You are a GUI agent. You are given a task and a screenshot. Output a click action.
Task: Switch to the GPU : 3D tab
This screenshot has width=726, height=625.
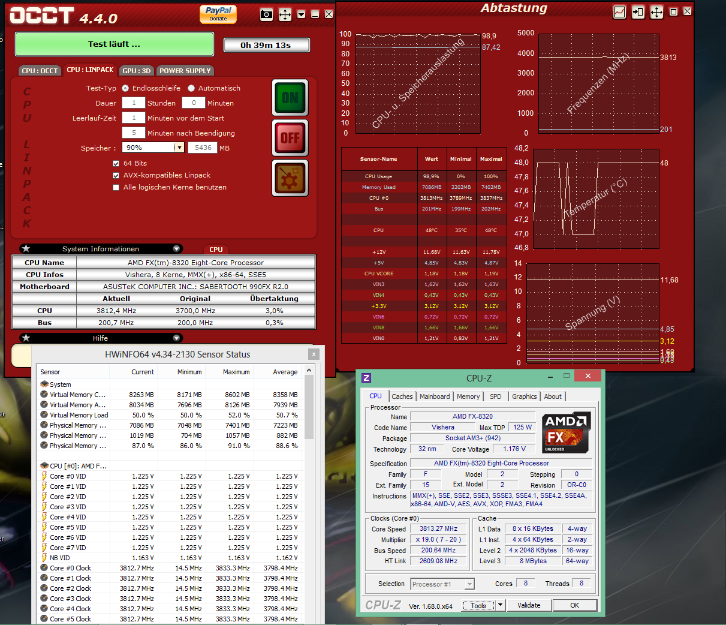click(x=137, y=71)
